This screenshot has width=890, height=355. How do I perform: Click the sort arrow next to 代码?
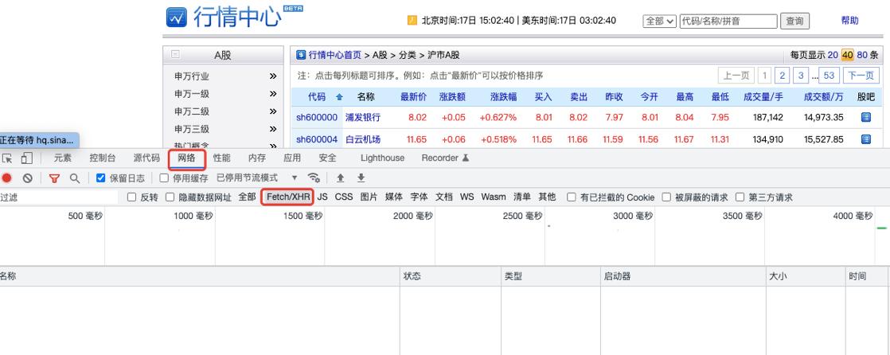point(339,98)
